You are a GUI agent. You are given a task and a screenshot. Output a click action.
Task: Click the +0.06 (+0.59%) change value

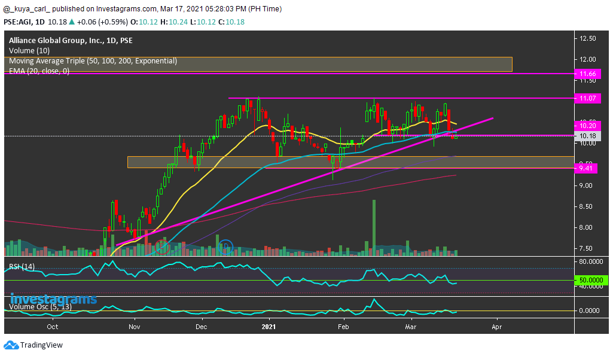pyautogui.click(x=102, y=22)
